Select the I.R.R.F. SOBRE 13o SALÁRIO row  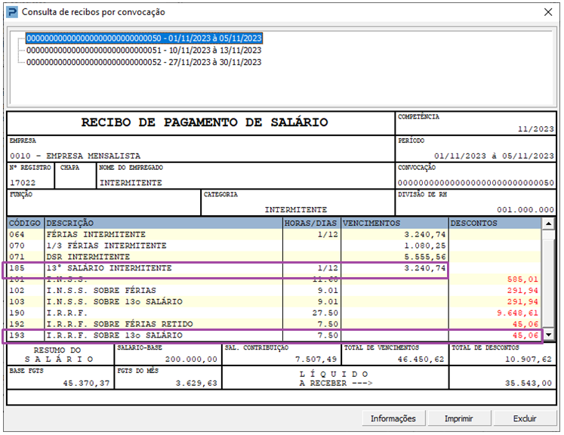click(x=274, y=335)
